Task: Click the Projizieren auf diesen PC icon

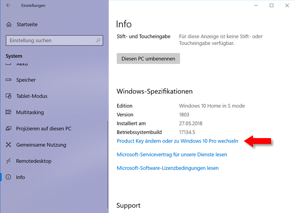Action: tap(9, 129)
